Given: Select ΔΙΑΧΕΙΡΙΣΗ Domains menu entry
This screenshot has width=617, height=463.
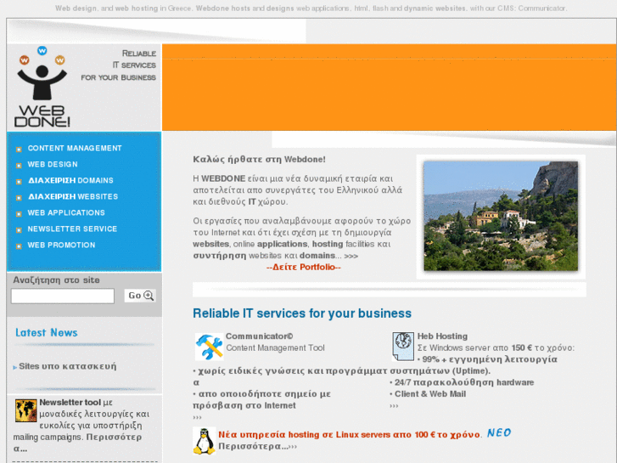Looking at the screenshot, I should click(x=70, y=180).
